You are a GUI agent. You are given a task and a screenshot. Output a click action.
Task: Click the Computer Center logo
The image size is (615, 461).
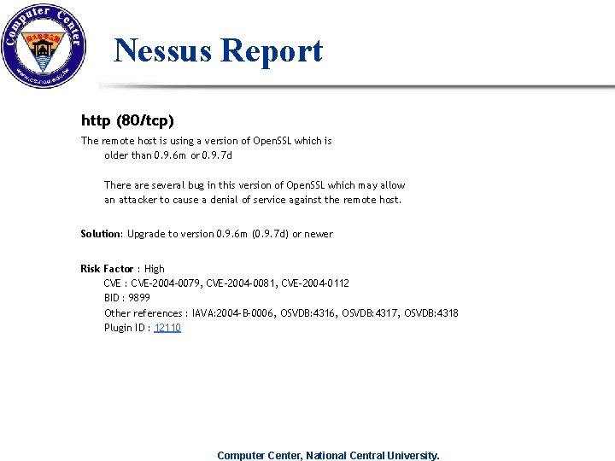tap(44, 46)
